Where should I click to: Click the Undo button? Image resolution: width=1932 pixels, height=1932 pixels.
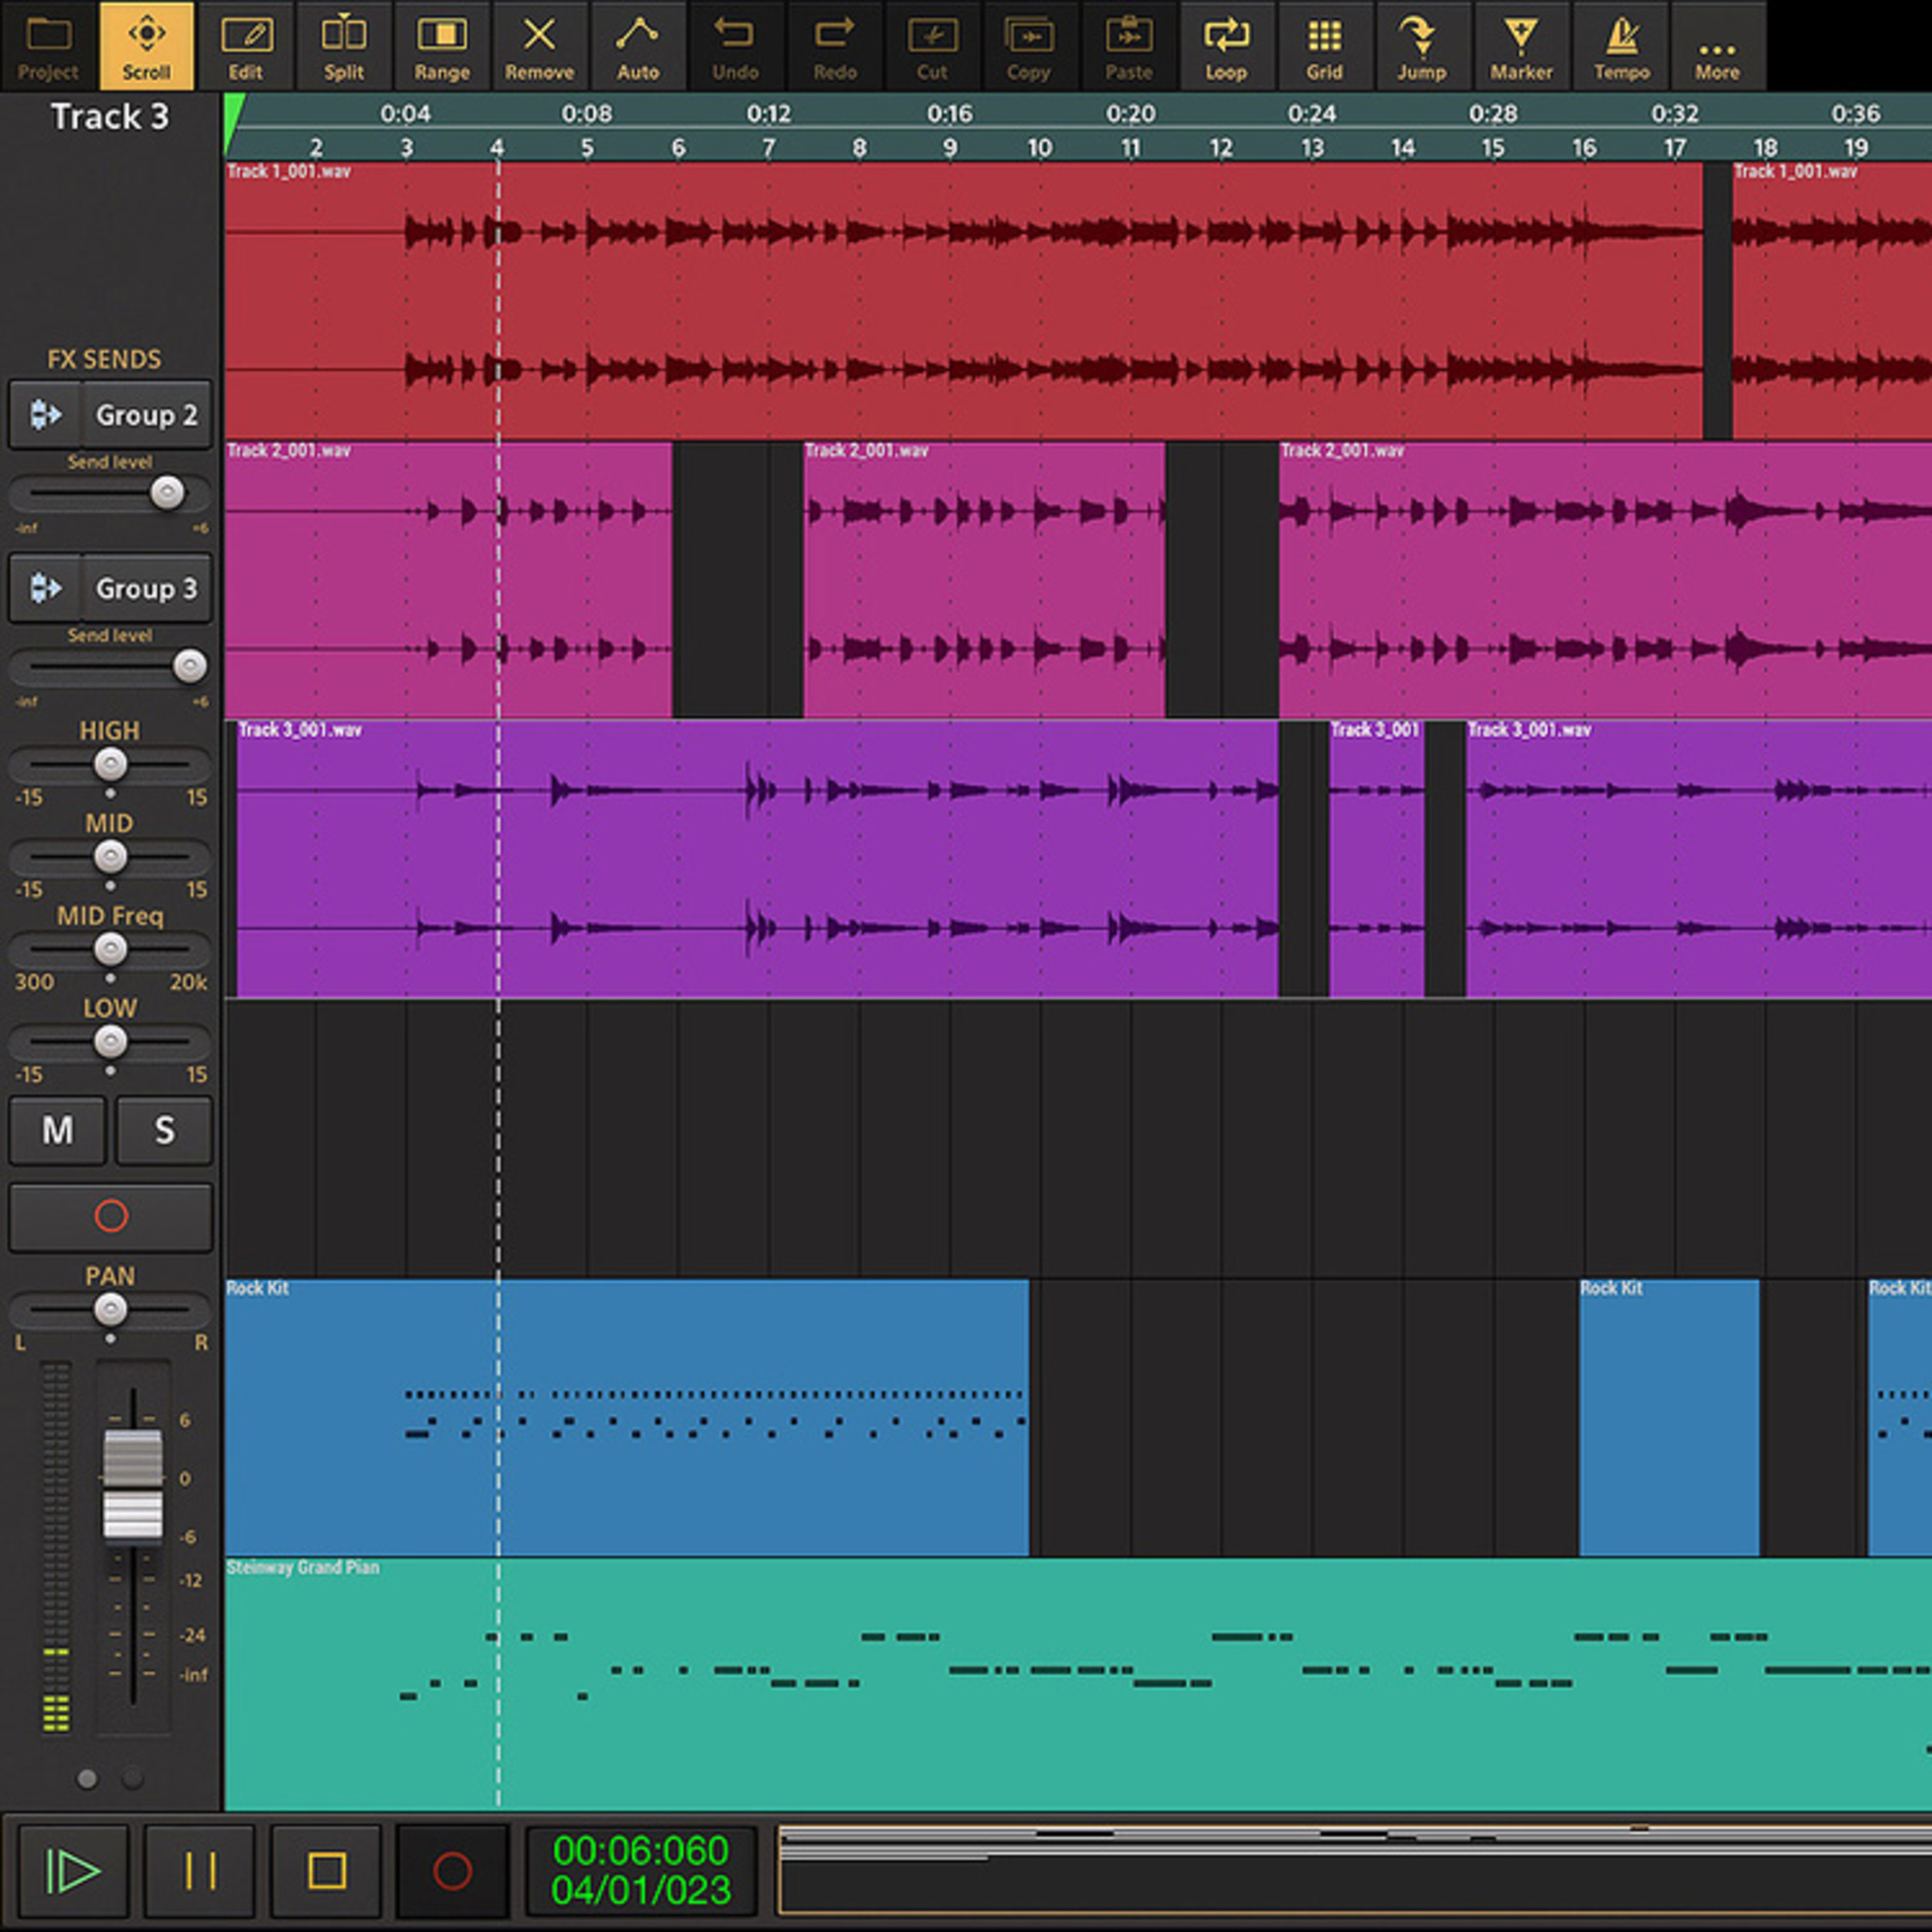pyautogui.click(x=735, y=46)
